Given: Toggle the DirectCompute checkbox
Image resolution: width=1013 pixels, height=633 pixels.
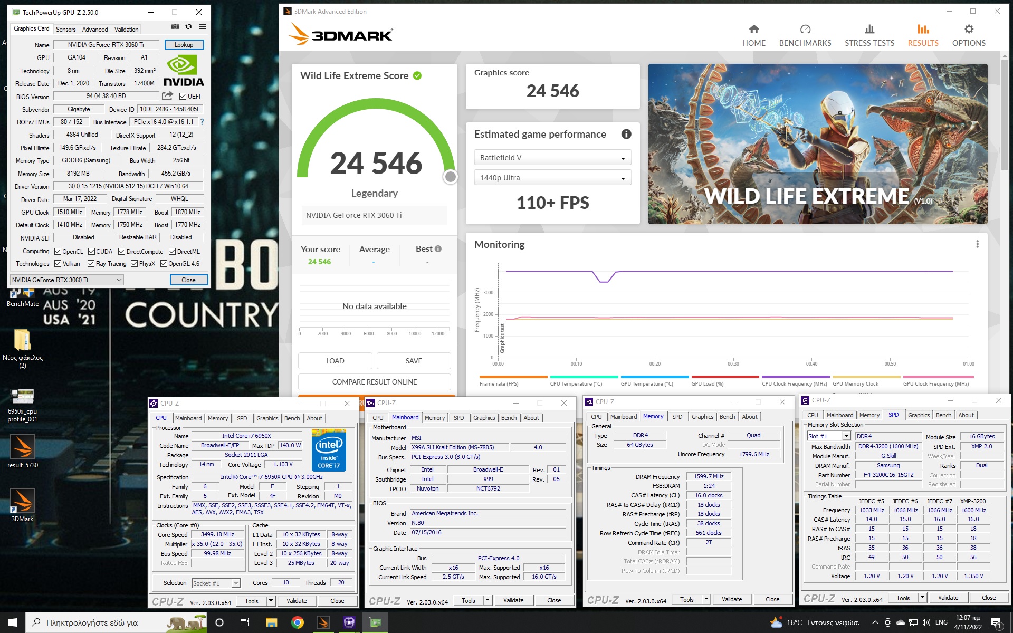Looking at the screenshot, I should click(x=122, y=252).
